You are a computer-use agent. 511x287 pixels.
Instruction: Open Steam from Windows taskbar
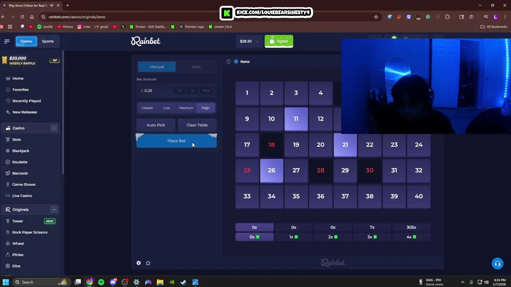(x=183, y=282)
